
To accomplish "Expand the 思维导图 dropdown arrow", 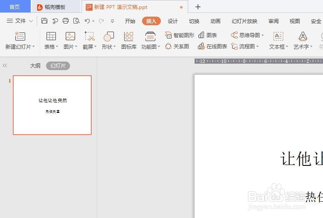I will 263,35.
